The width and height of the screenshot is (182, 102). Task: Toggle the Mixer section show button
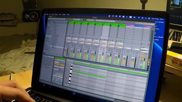point(148,65)
